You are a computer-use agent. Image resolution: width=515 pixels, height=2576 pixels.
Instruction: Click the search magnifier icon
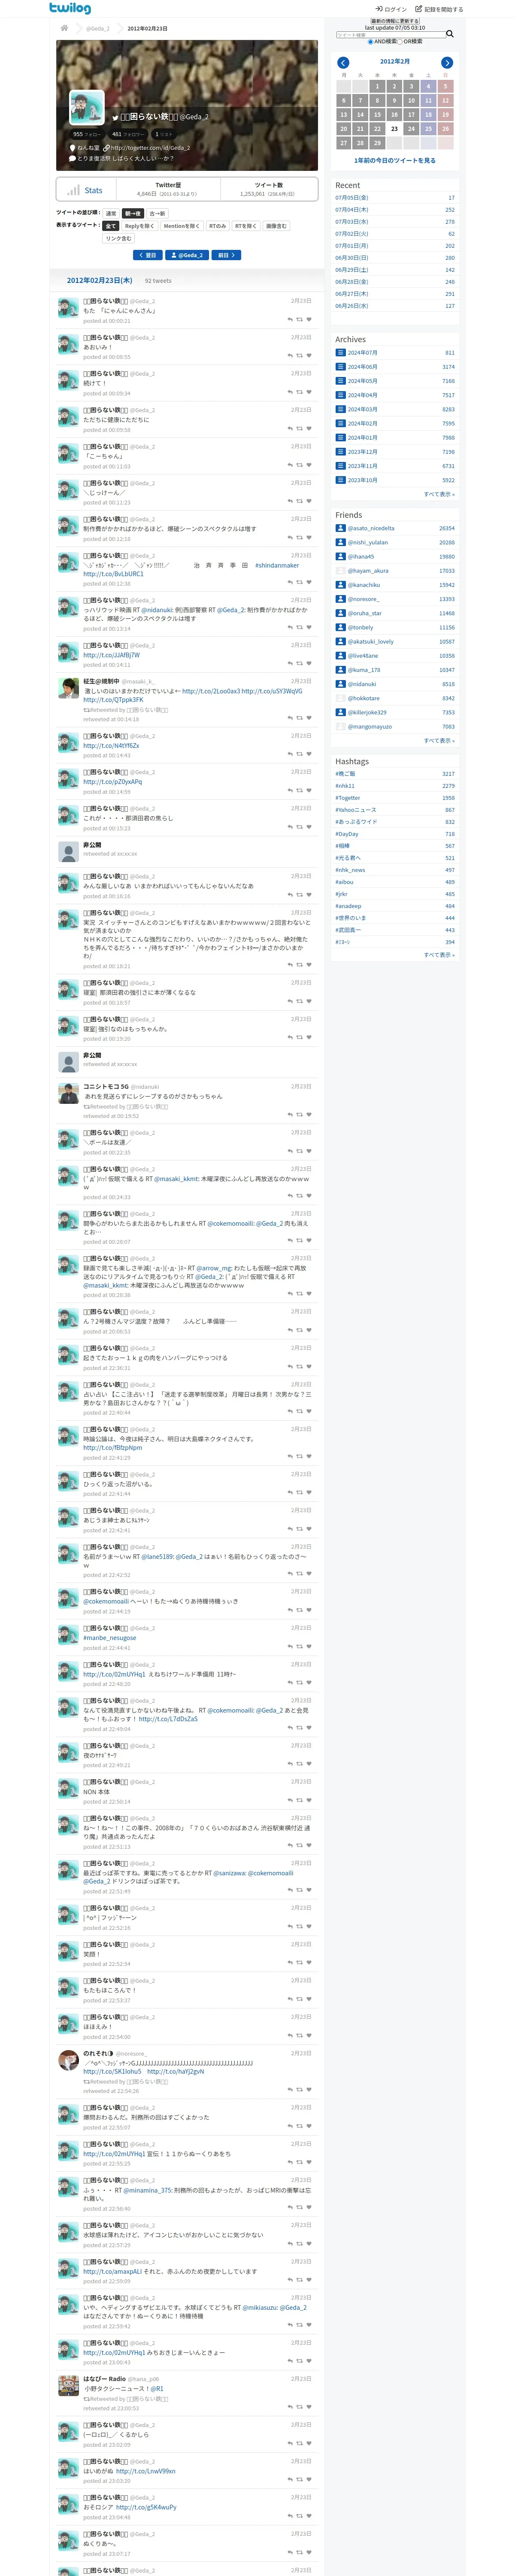coord(450,34)
